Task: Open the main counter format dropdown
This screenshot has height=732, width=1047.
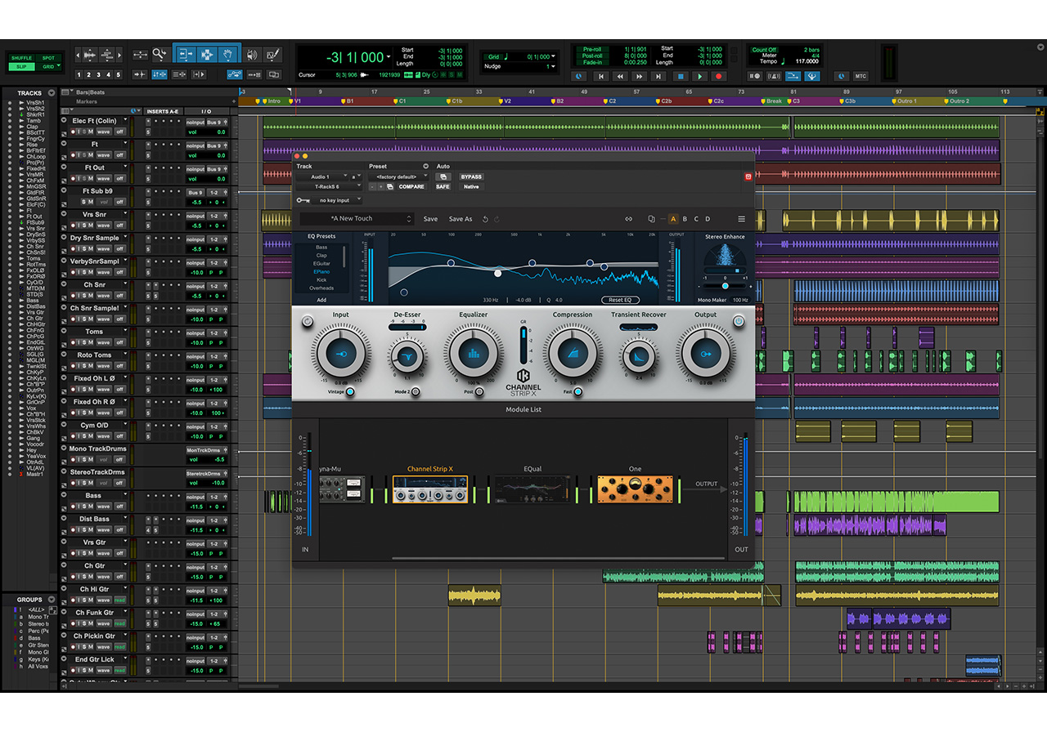Action: [389, 57]
